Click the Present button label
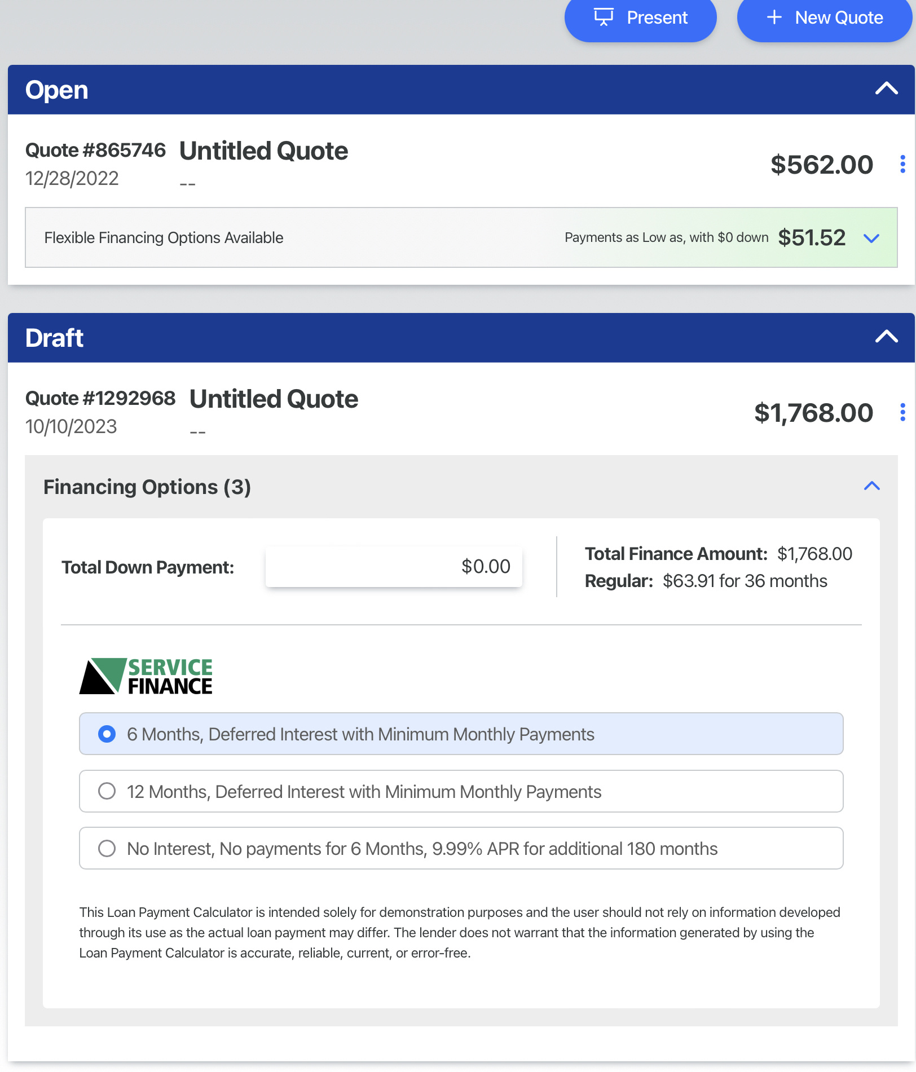 click(657, 17)
